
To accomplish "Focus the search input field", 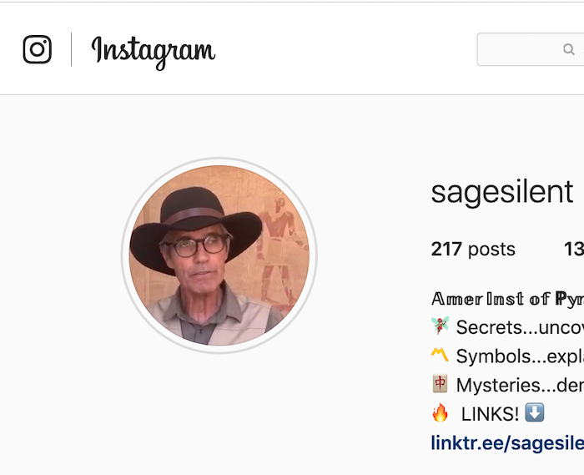I will pyautogui.click(x=531, y=49).
